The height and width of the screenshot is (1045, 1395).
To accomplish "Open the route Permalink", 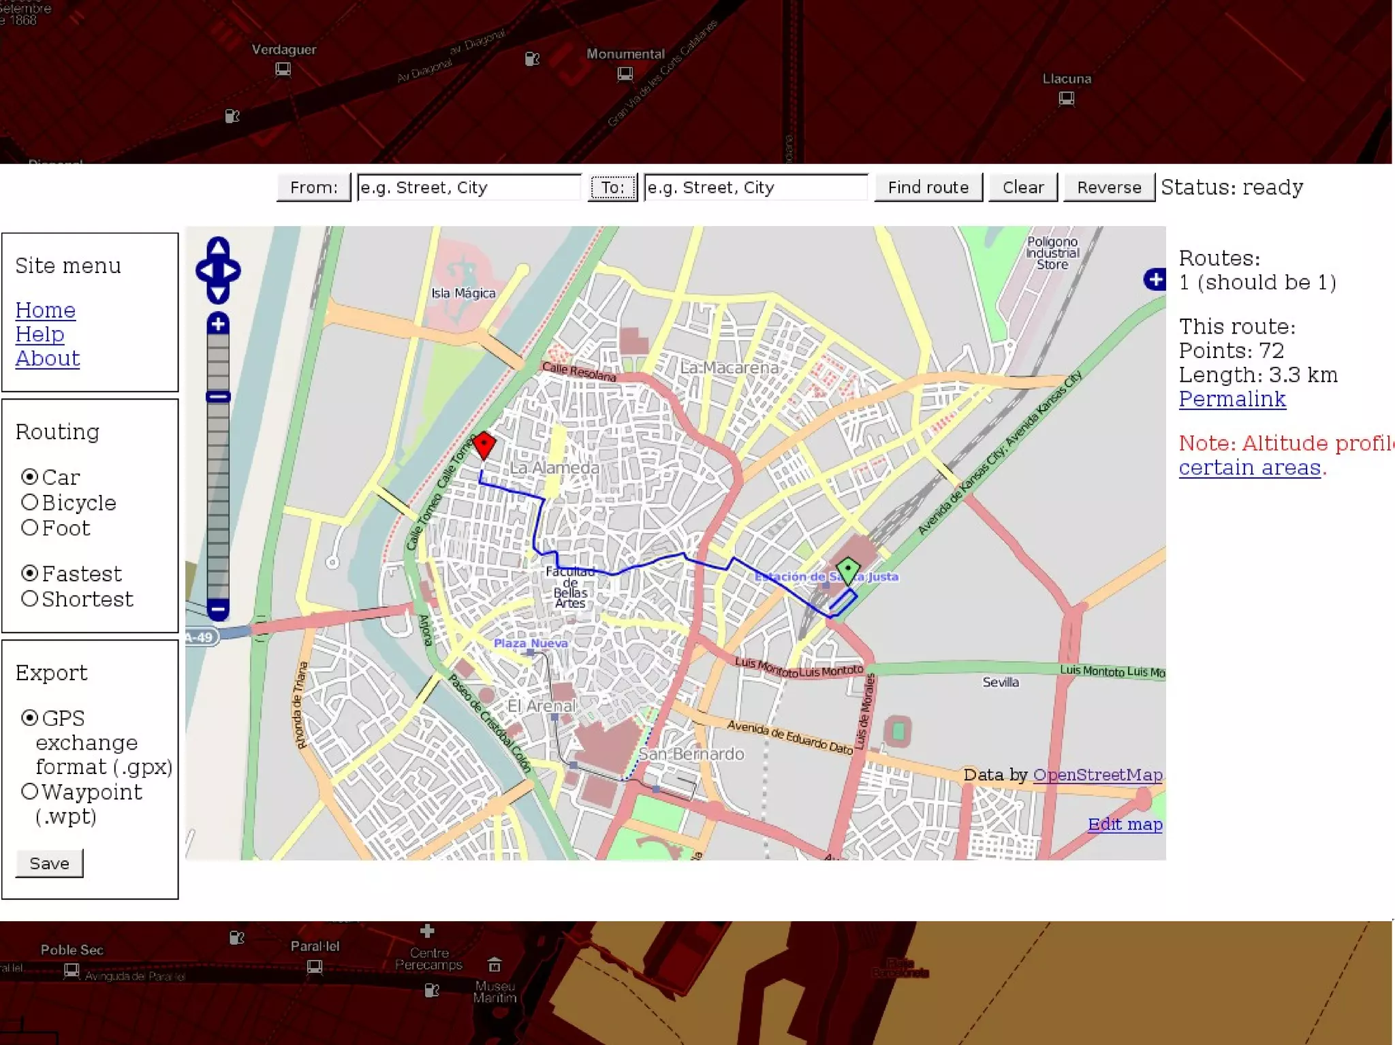I will pos(1232,399).
